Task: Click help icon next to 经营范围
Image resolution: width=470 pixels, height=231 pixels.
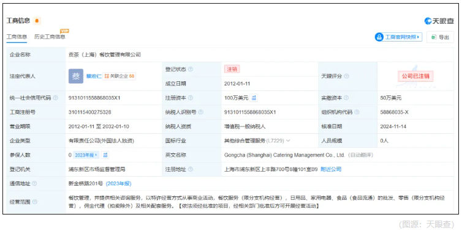Action: (34, 202)
